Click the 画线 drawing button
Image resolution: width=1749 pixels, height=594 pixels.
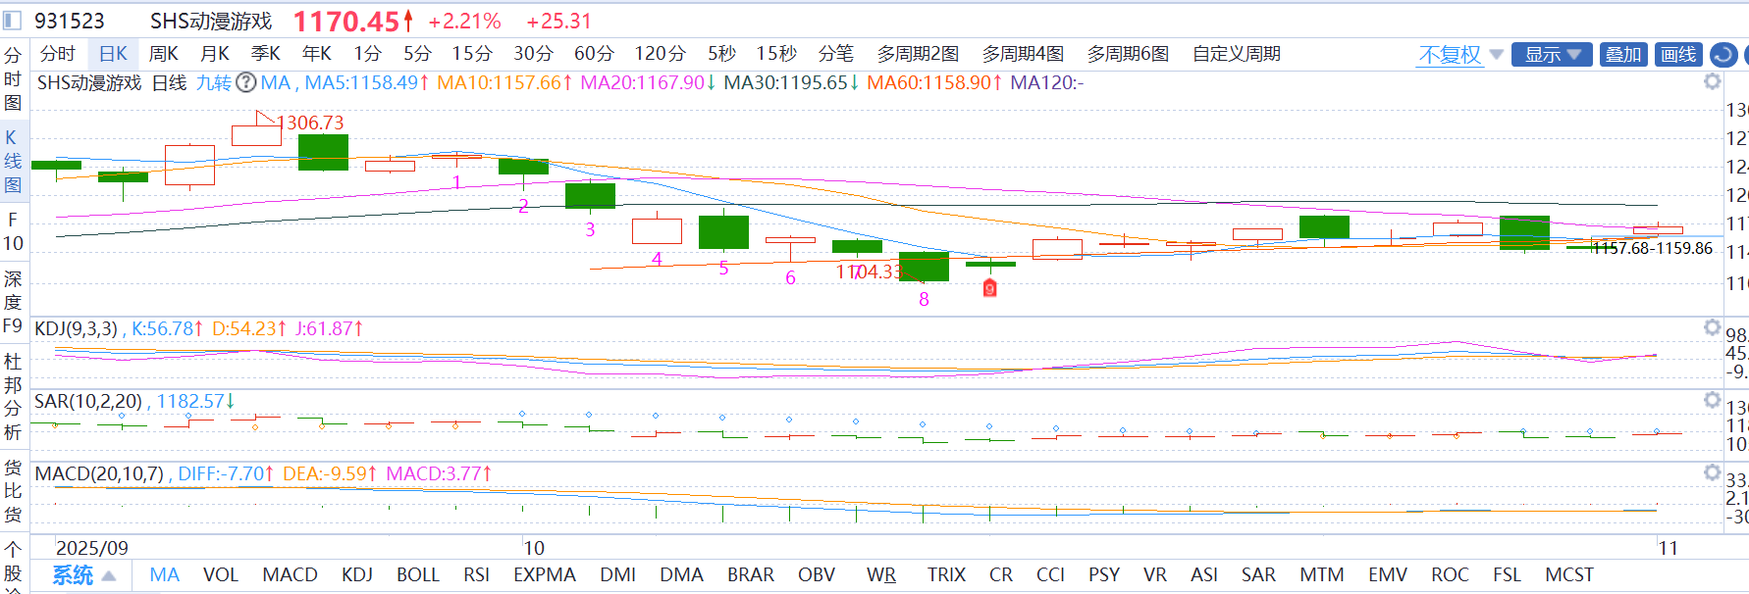click(x=1678, y=55)
